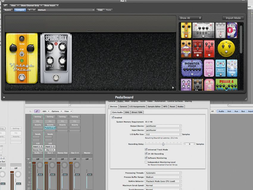Toggle the Fat switch on Vintage Drive

(22, 54)
